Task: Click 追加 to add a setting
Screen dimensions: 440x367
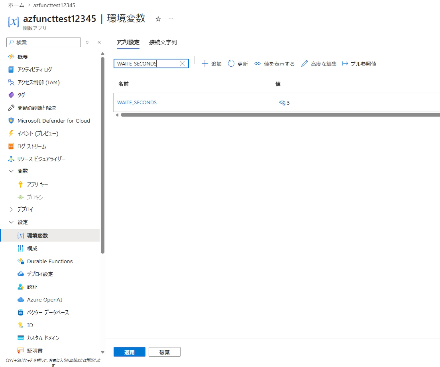Action: (212, 64)
